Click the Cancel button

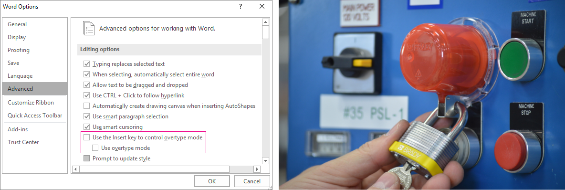[252, 181]
